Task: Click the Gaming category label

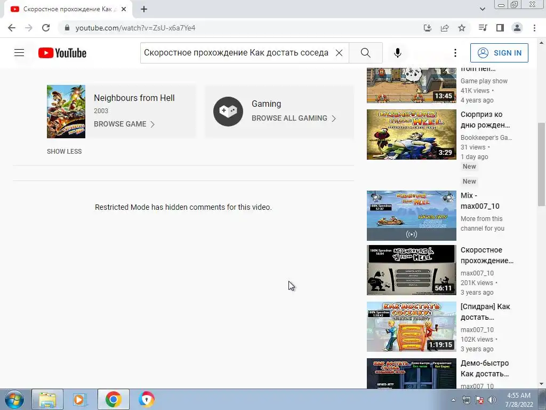Action: click(x=267, y=104)
